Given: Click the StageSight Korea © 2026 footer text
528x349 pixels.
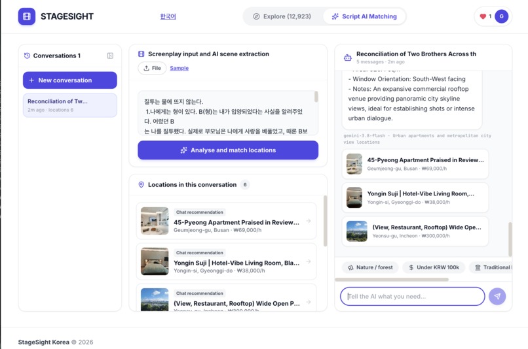Looking at the screenshot, I should tap(56, 342).
